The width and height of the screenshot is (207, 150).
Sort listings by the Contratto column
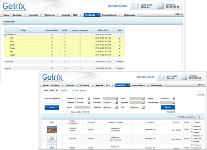[91, 122]
